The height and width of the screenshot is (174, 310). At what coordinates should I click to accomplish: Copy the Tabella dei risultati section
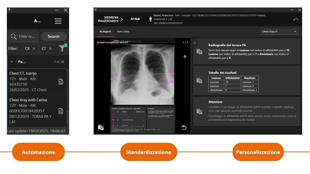[199, 80]
